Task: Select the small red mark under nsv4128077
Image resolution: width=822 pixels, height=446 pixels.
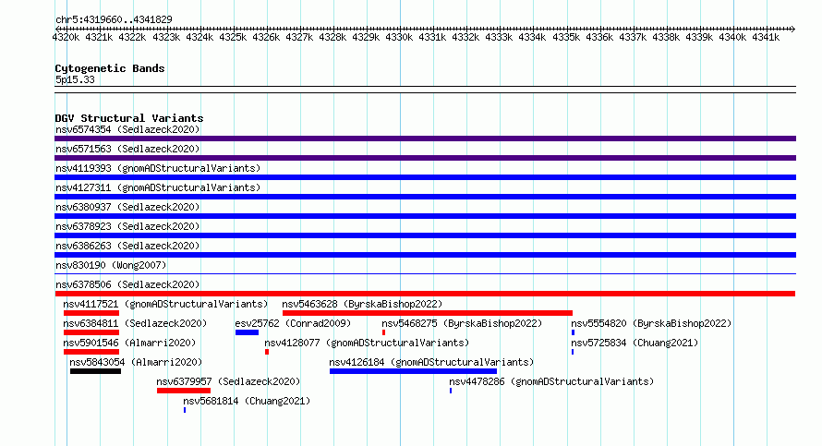Action: (267, 352)
